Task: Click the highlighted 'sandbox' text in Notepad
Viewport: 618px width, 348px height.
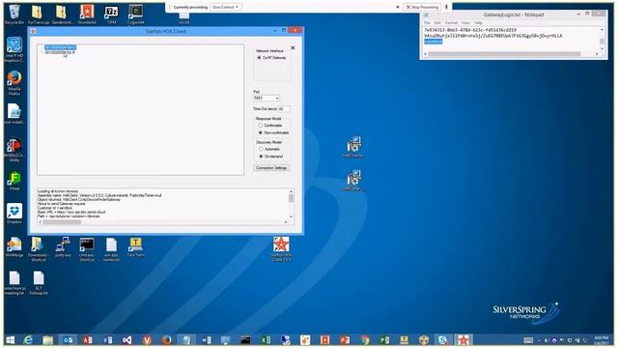Action: click(x=434, y=42)
